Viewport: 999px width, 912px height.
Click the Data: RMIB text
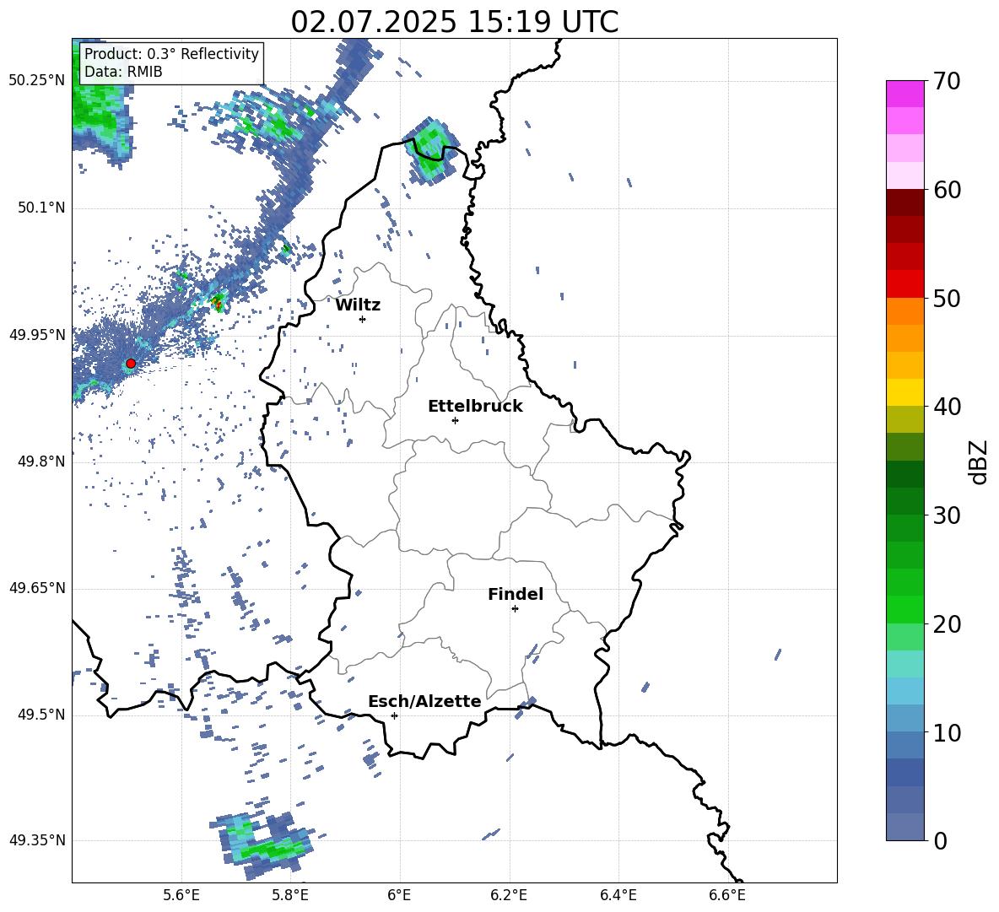[123, 72]
